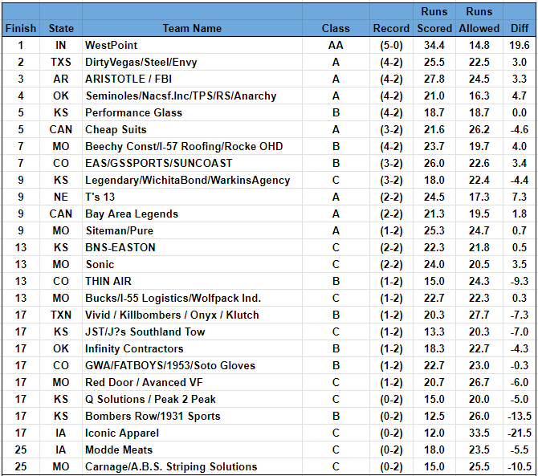Select the -21.5 diff value
Viewport: 538px width, 476px height.
tap(519, 433)
